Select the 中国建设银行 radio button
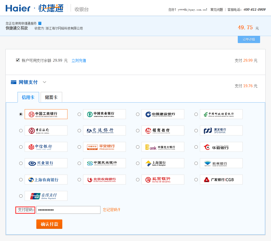The image size is (271, 241). pos(138,114)
